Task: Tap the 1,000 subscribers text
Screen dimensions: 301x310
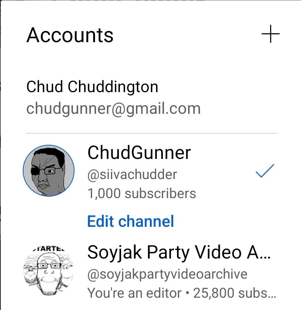Action: click(142, 193)
